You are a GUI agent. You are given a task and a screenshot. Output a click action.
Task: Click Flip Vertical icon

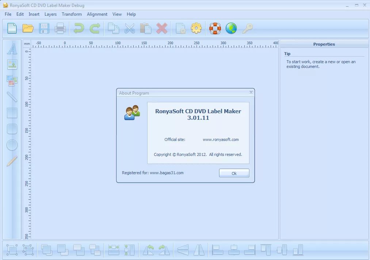[183, 250]
